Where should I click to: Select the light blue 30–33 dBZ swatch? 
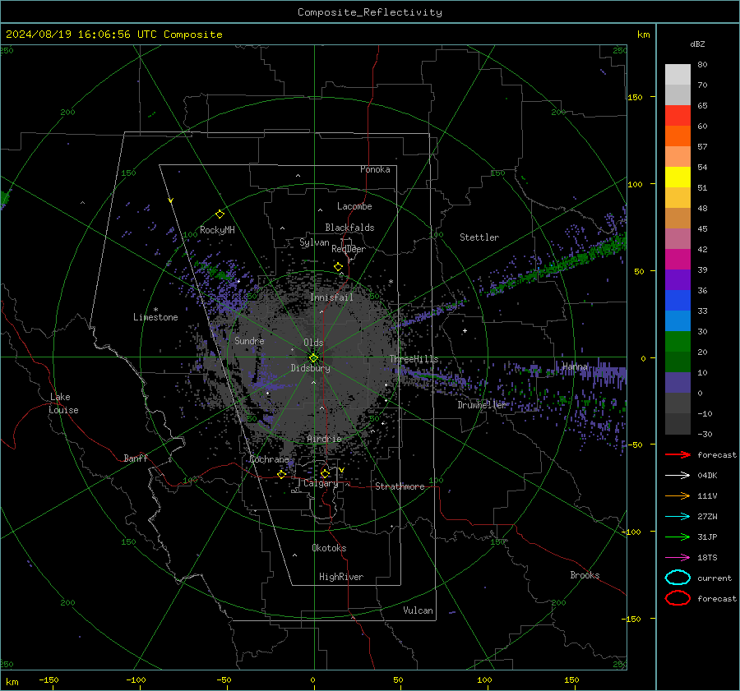[678, 320]
